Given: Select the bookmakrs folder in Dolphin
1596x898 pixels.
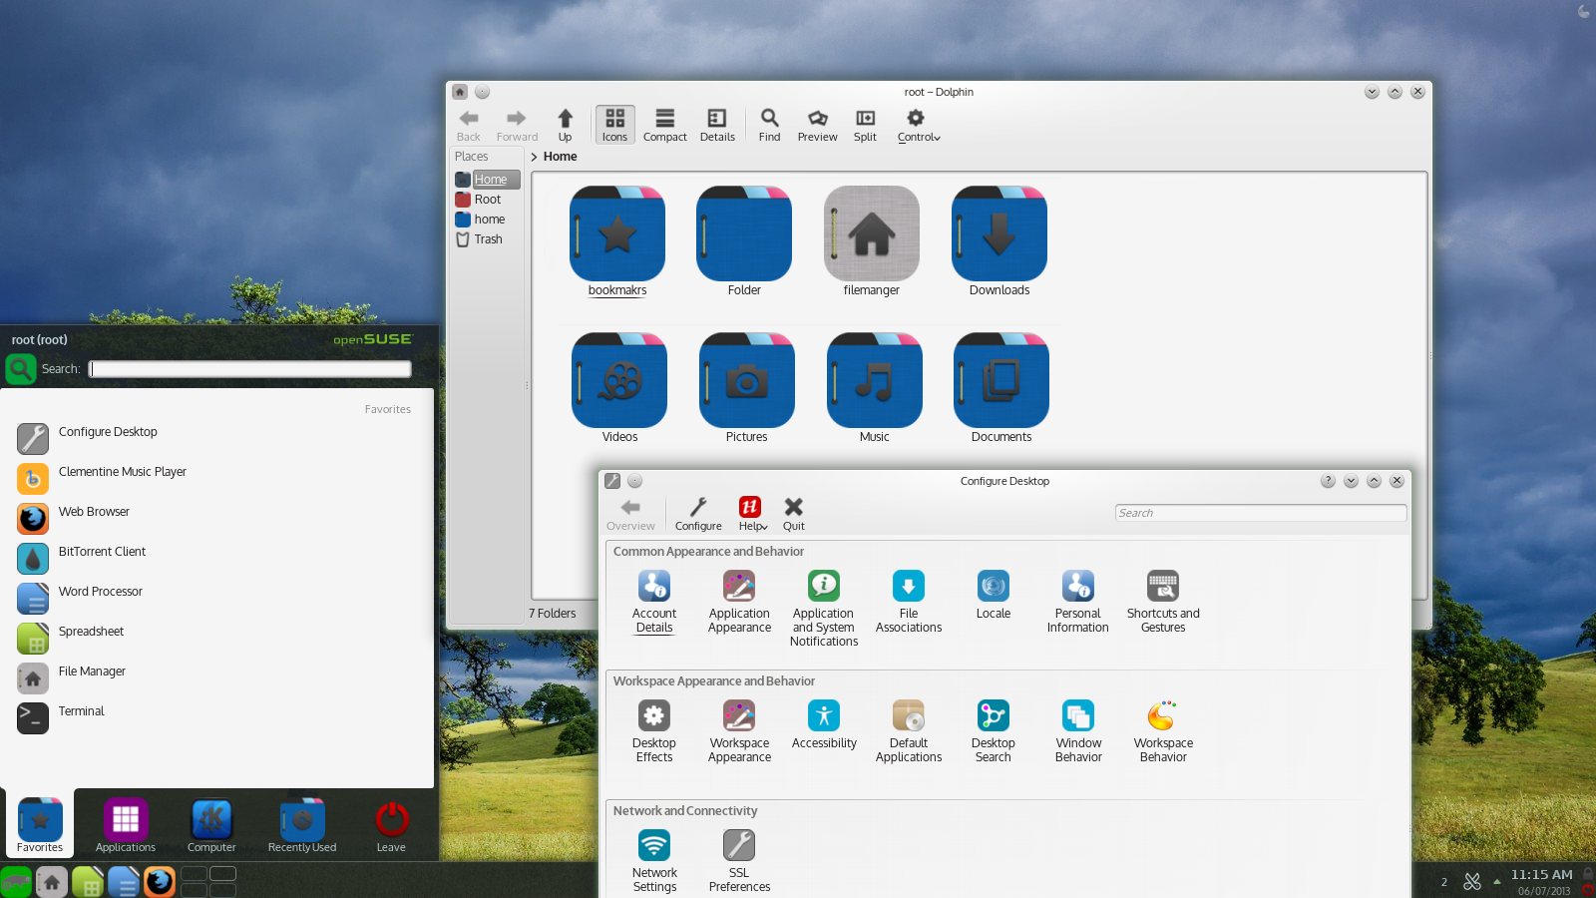Looking at the screenshot, I should 617,241.
